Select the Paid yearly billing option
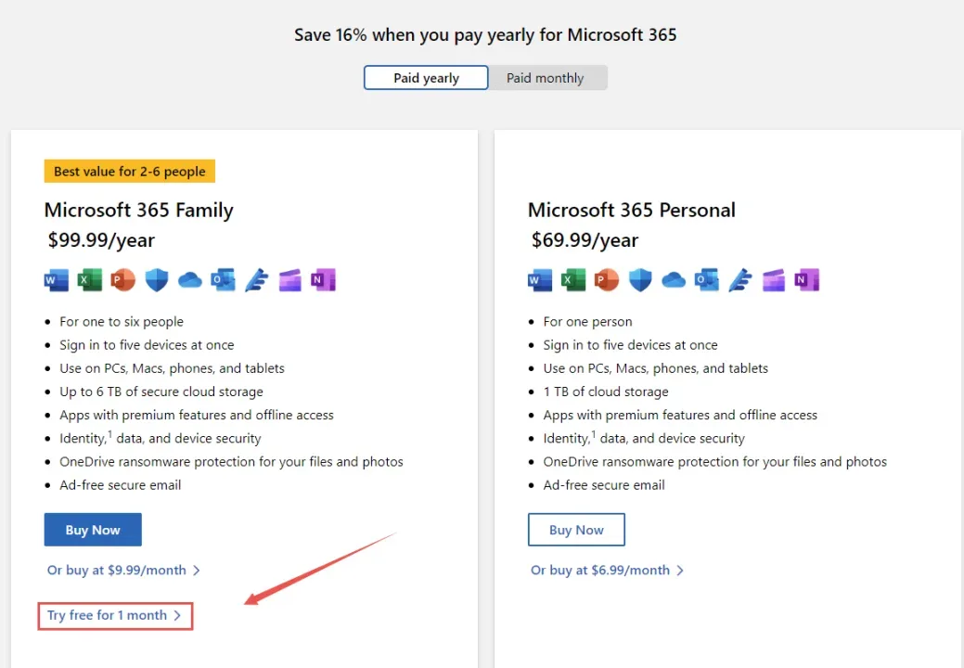Screen dimensions: 964x668 (426, 78)
